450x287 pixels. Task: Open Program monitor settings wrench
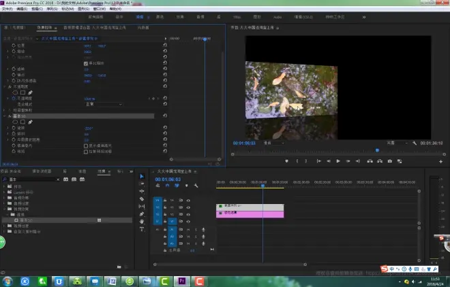pyautogui.click(x=415, y=143)
